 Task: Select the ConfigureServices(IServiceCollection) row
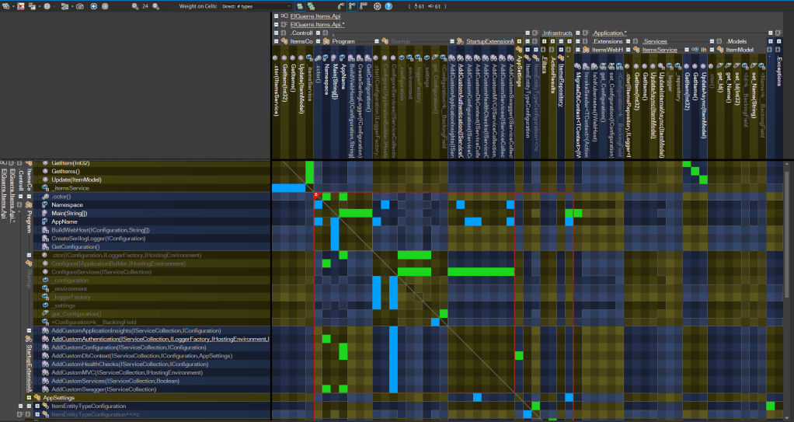101,272
